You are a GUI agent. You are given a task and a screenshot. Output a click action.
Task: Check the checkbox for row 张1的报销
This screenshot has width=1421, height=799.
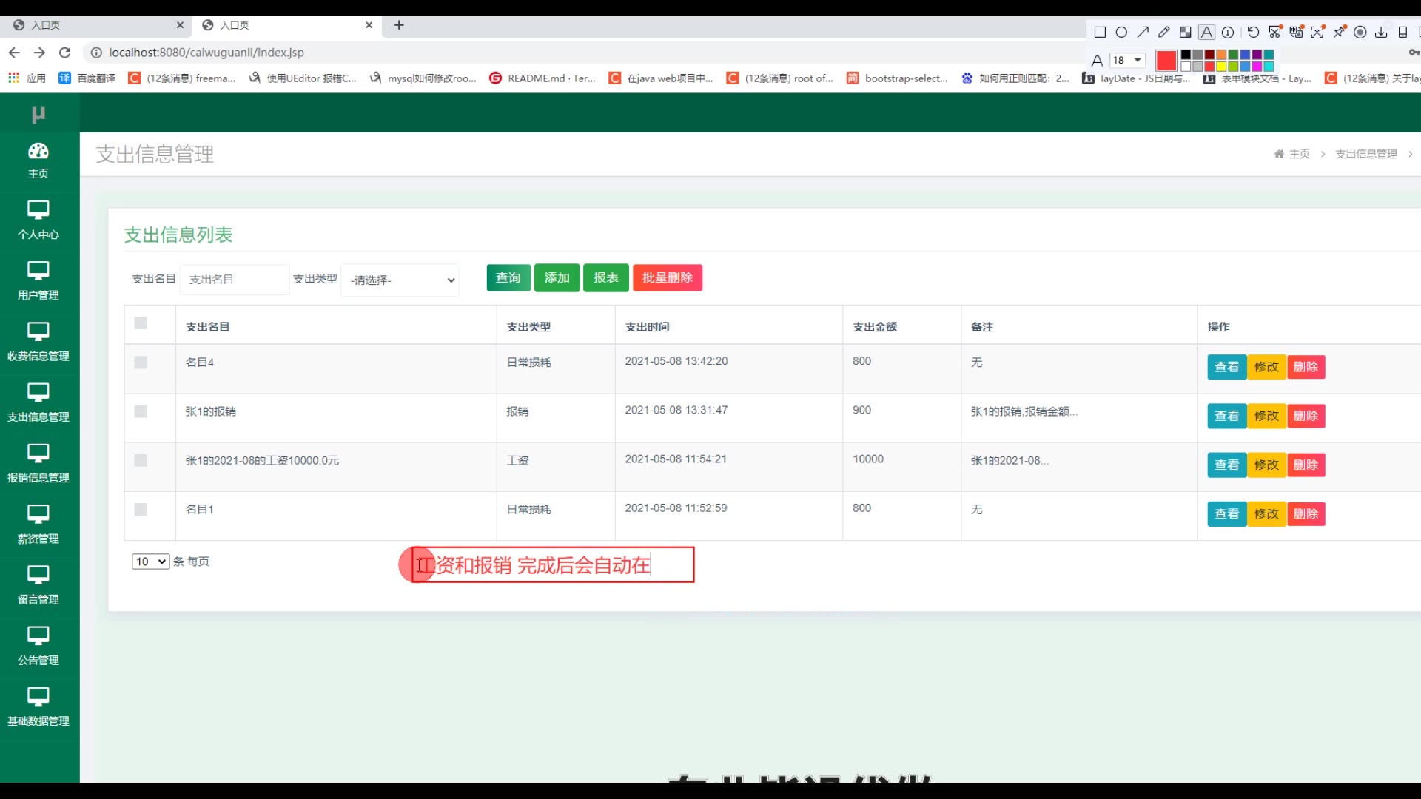[141, 411]
